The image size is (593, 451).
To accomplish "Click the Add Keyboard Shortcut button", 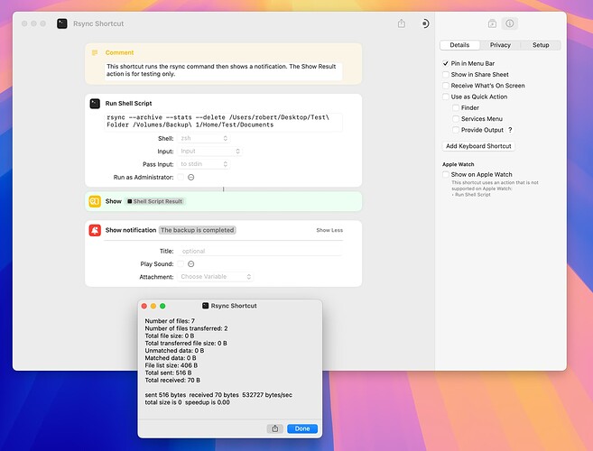I will [478, 146].
